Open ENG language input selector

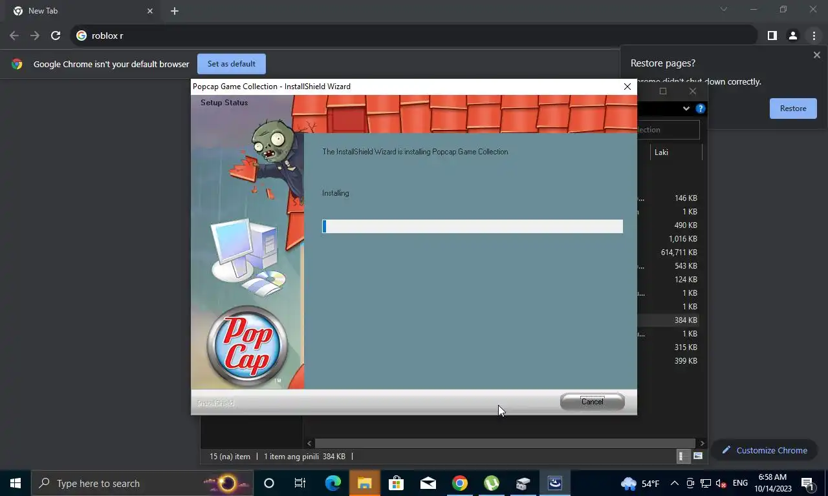click(740, 483)
